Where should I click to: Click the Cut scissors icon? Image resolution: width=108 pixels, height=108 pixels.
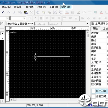click(14, 12)
